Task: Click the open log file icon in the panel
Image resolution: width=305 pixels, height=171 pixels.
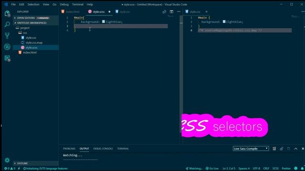Action: click(288, 149)
